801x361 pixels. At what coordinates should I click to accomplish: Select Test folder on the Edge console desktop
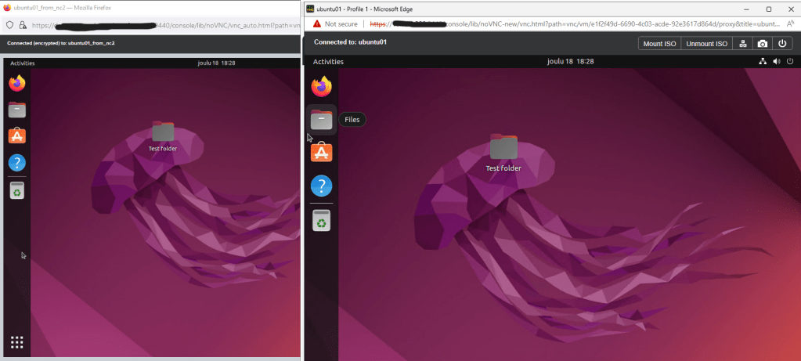pos(503,152)
